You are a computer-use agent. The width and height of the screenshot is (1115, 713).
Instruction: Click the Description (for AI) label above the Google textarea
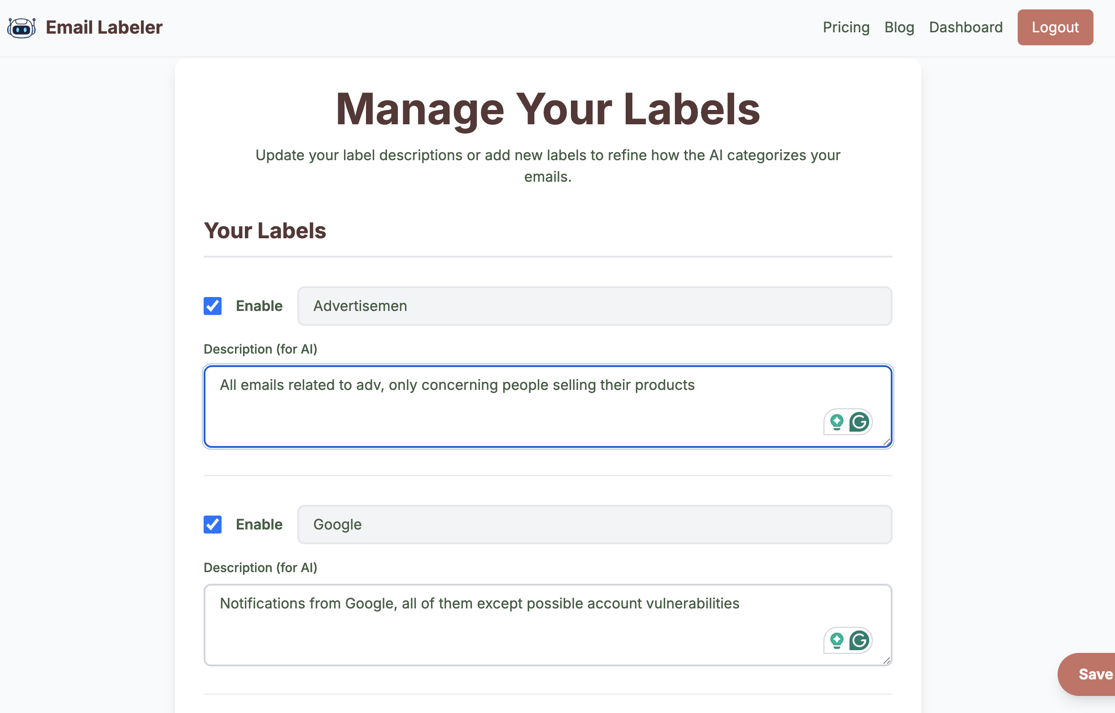(x=261, y=568)
